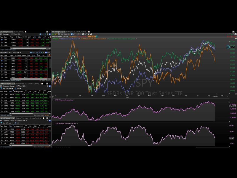237x178 pixels.
Task: Toggle the flag for XLV
Action: 2,61
